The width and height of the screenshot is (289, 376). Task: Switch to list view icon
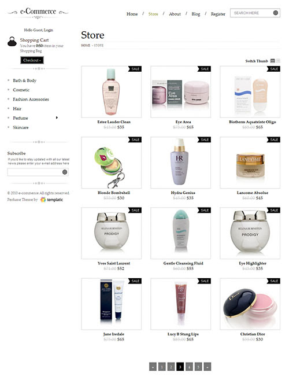[x=278, y=61]
